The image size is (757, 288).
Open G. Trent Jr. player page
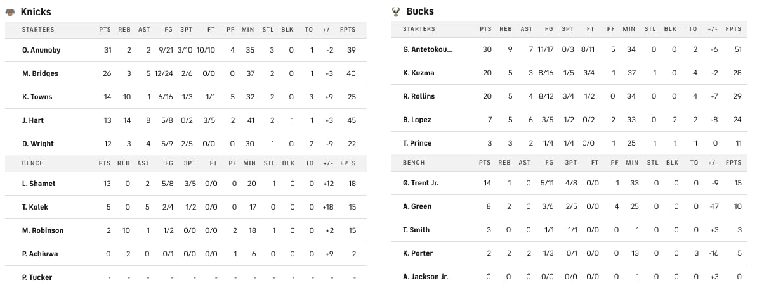421,183
